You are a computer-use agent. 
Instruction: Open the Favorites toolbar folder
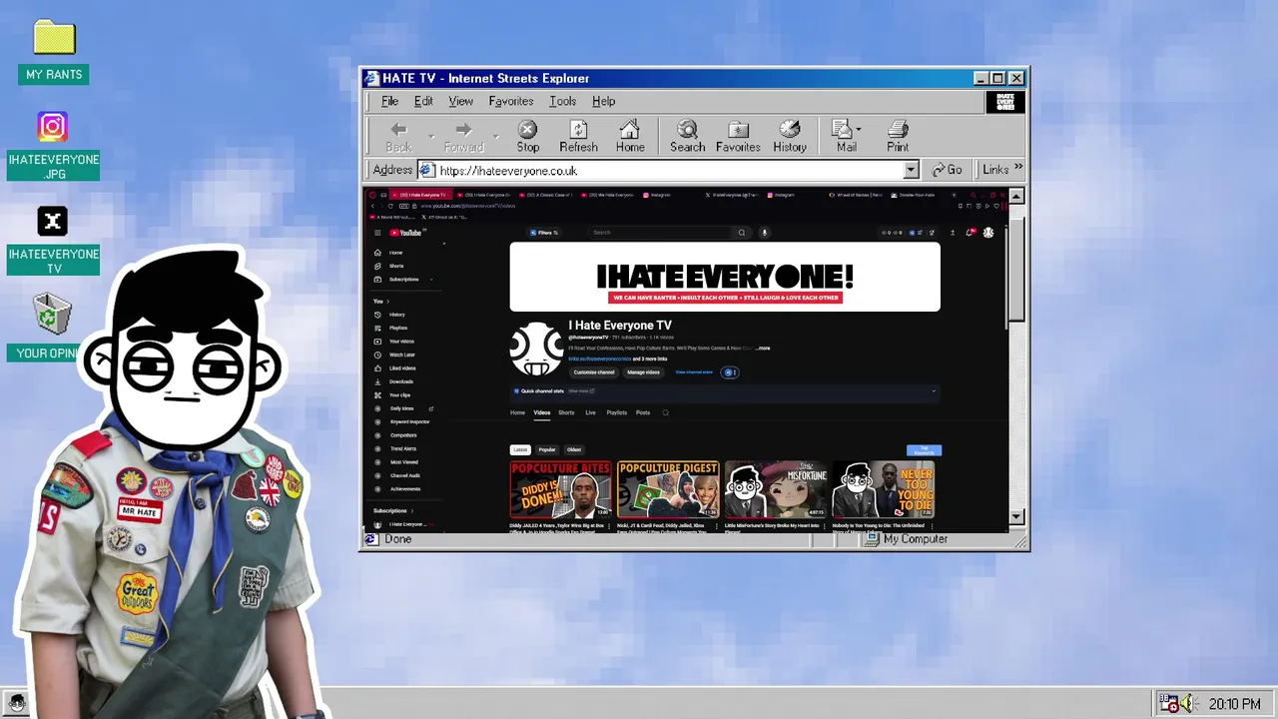[738, 137]
